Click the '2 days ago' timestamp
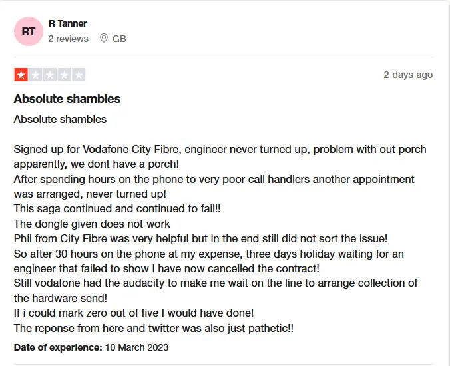 (x=408, y=75)
